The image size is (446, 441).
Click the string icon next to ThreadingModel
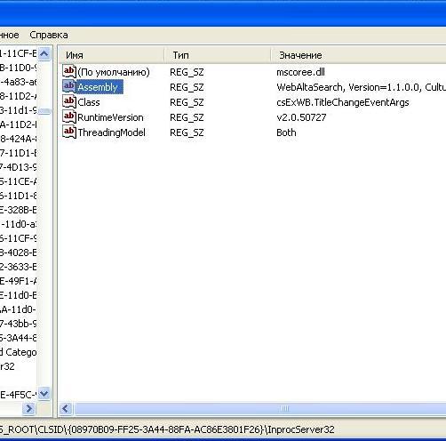[69, 132]
